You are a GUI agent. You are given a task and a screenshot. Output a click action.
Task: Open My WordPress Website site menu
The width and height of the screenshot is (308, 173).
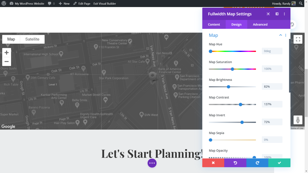click(27, 3)
